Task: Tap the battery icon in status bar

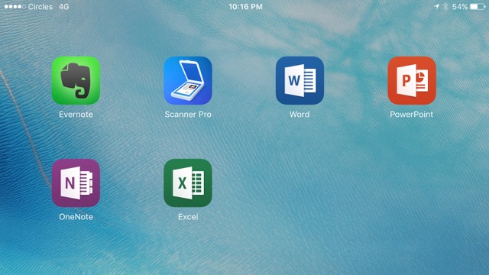Action: [x=478, y=7]
